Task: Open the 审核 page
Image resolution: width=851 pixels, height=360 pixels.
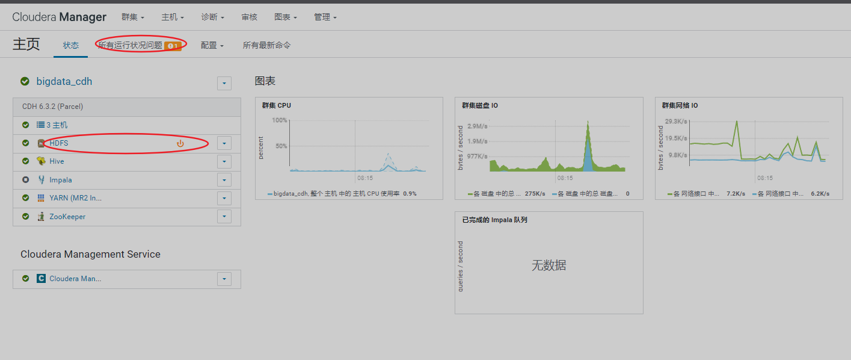Action: [x=250, y=17]
